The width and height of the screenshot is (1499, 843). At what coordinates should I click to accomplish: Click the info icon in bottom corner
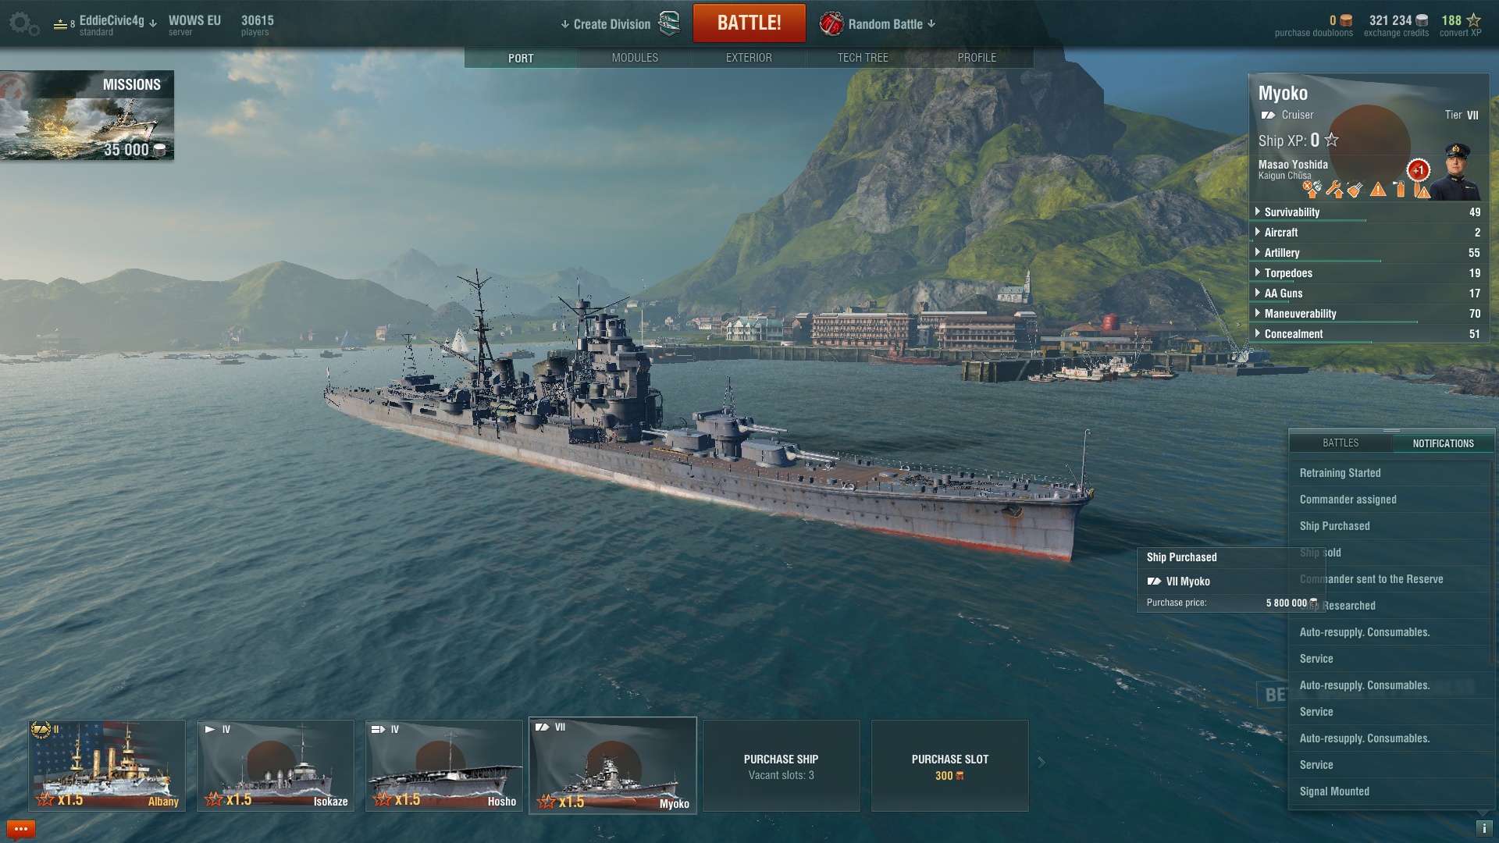1483,828
